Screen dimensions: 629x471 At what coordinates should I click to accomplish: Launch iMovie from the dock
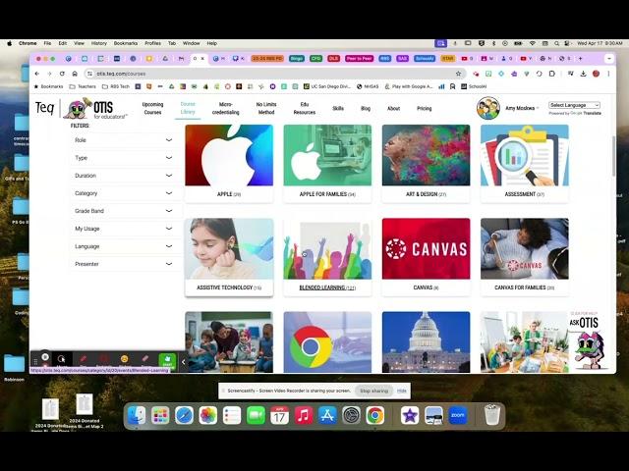click(410, 416)
